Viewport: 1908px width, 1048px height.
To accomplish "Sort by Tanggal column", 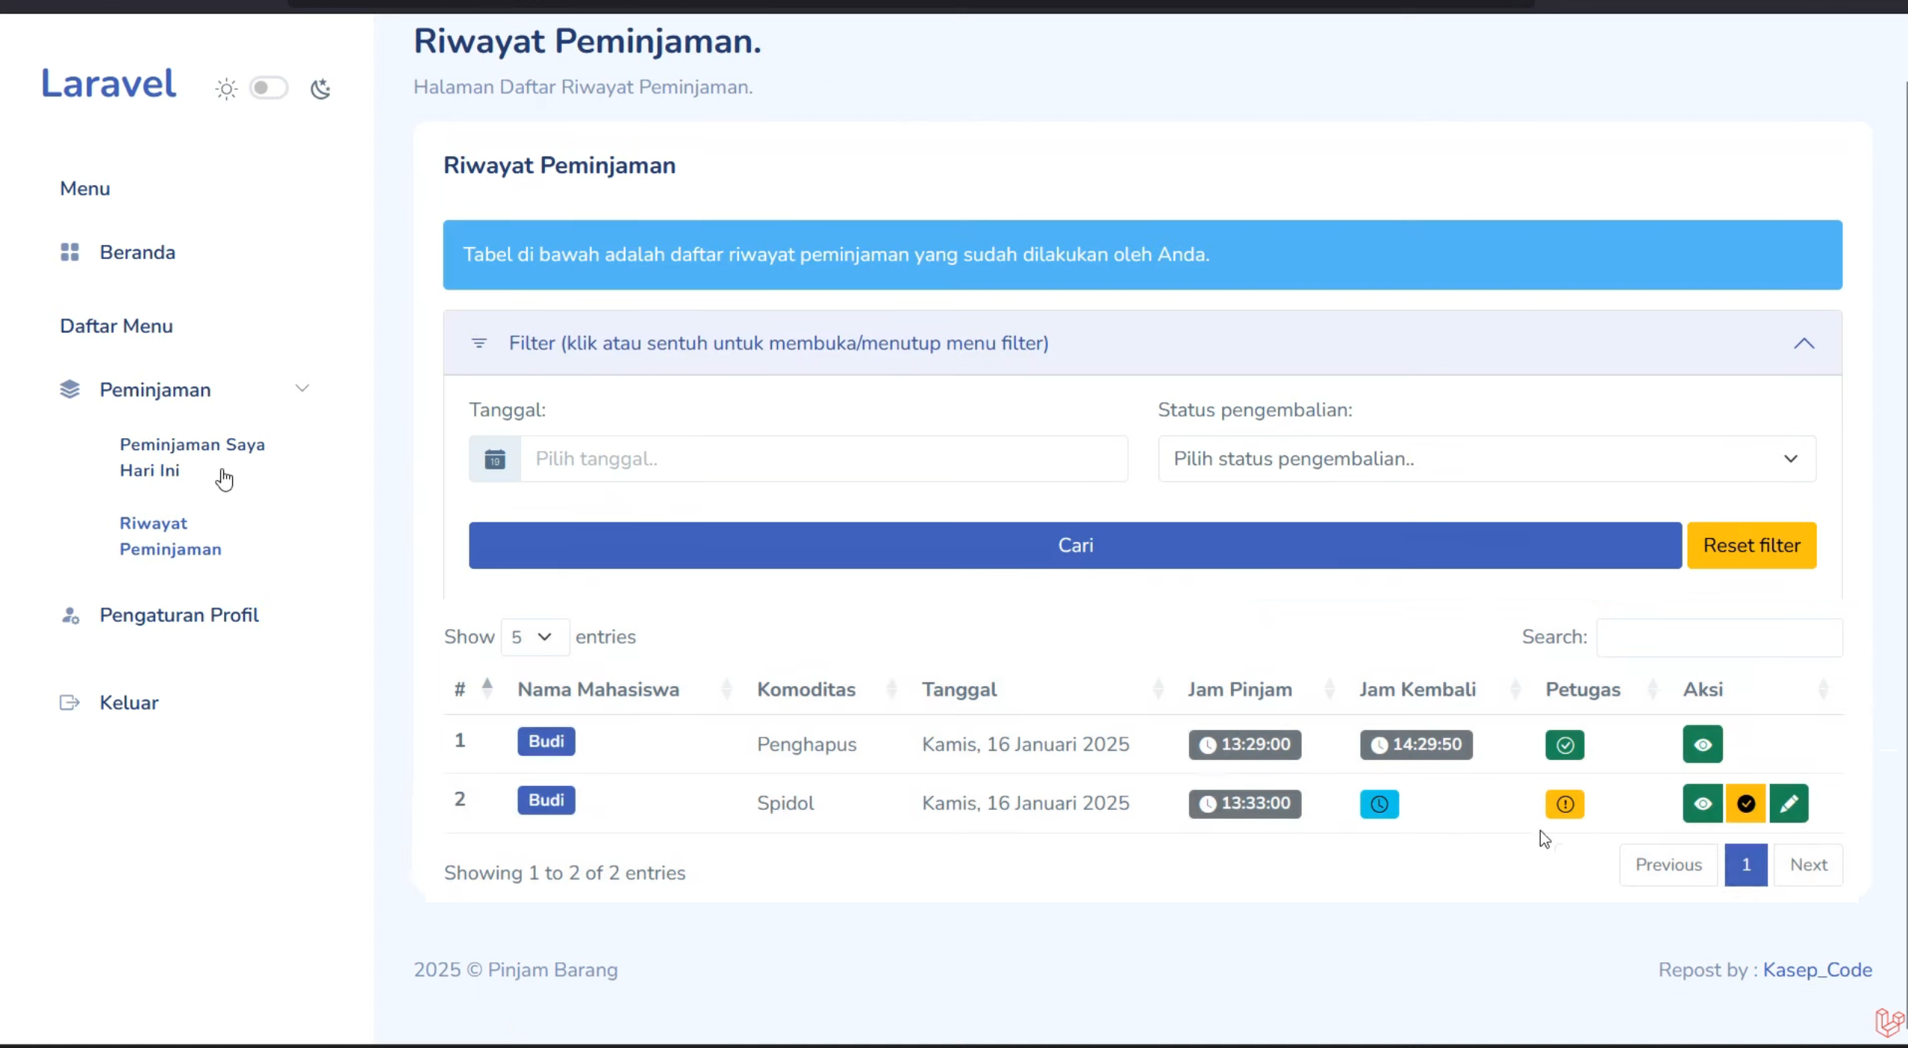I will [x=1042, y=689].
